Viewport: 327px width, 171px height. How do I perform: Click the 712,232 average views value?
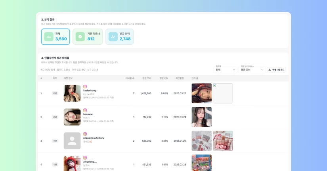147,117
